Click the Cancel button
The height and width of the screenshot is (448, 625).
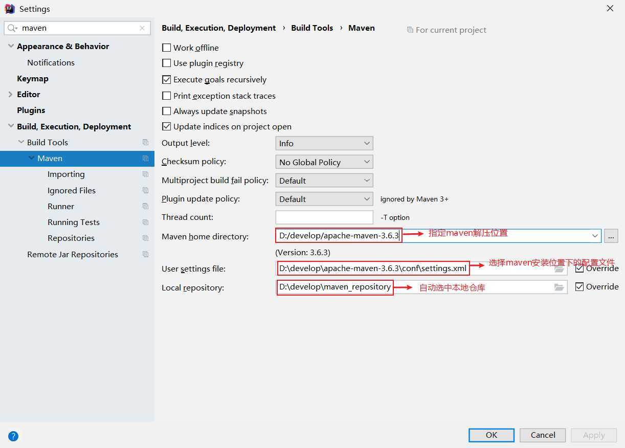click(543, 435)
